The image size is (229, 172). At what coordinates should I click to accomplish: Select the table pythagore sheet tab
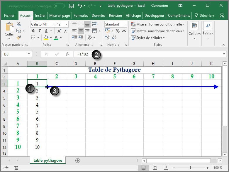coord(48,161)
